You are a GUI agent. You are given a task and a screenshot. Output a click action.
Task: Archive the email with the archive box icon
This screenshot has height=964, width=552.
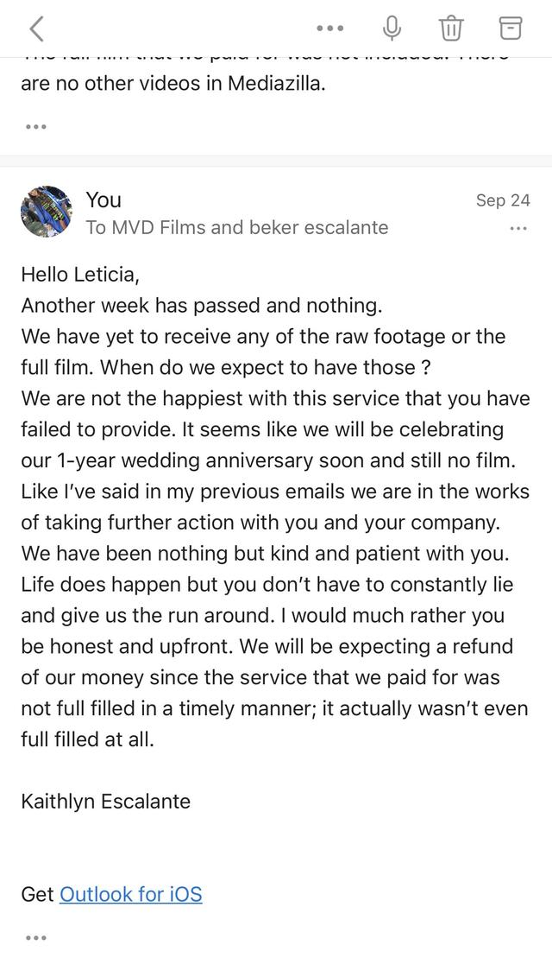(511, 28)
